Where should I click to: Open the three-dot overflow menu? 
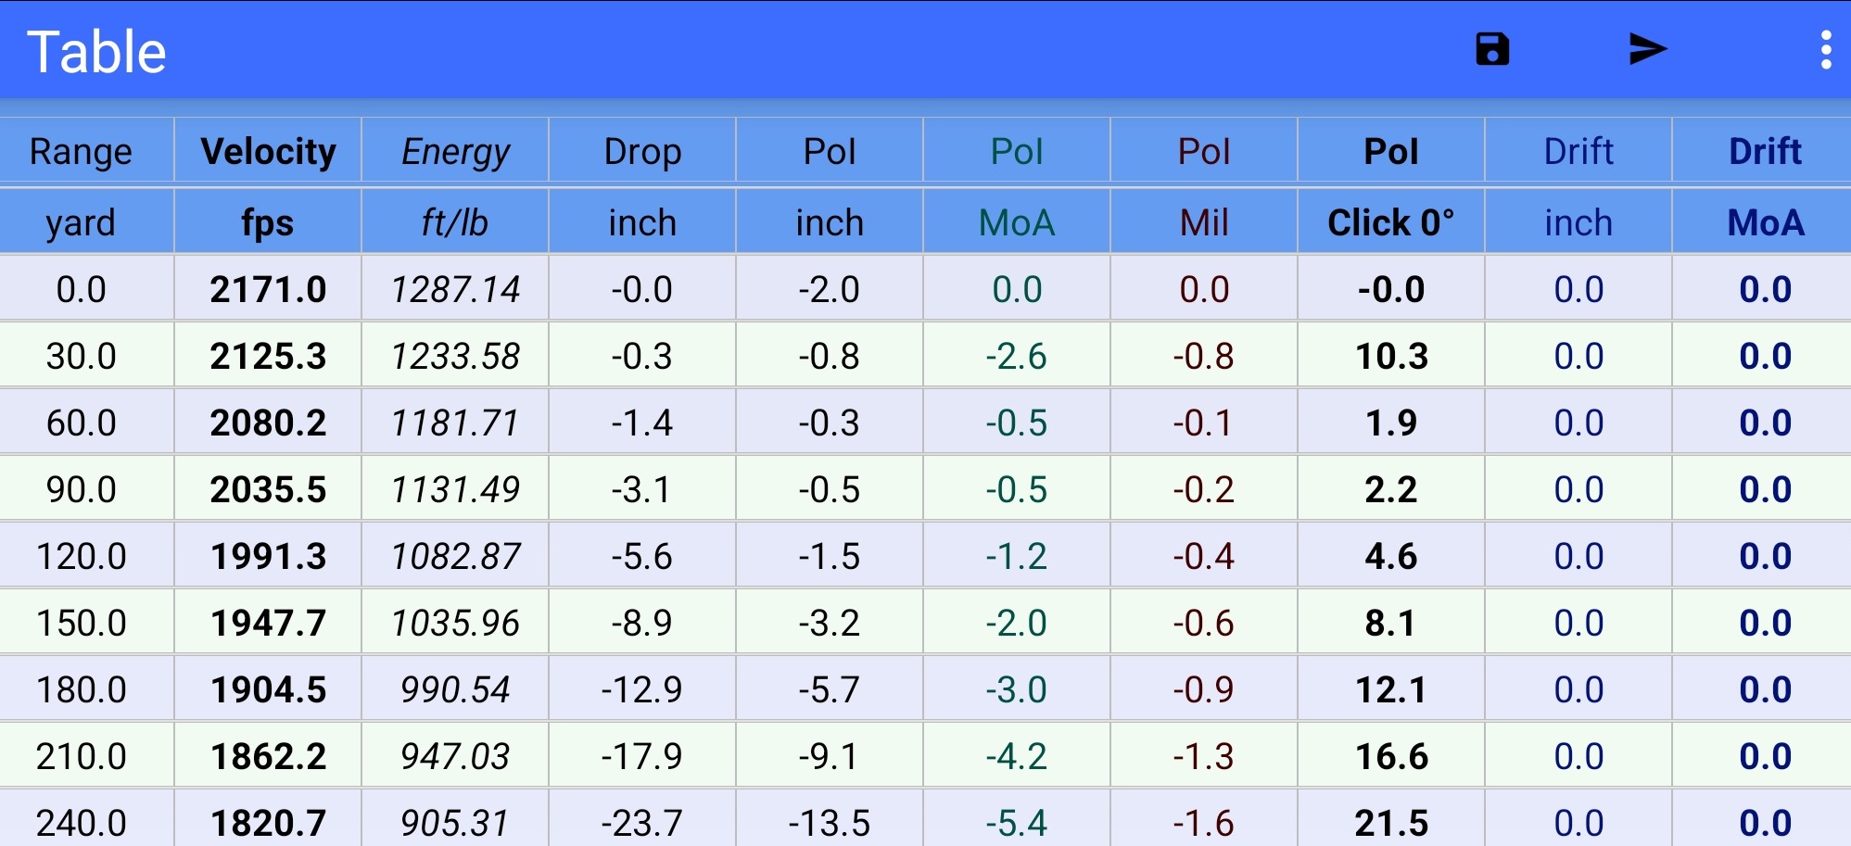coord(1825,50)
